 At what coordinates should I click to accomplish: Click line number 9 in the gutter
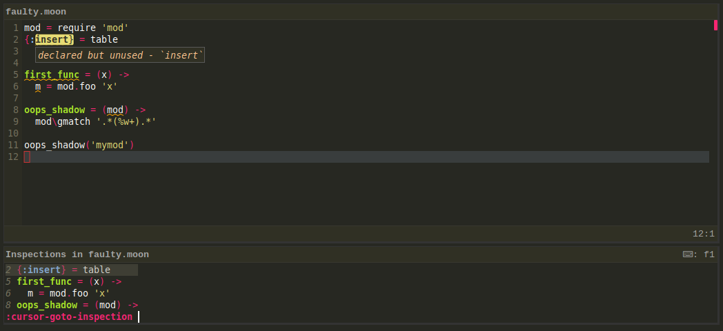click(x=16, y=121)
